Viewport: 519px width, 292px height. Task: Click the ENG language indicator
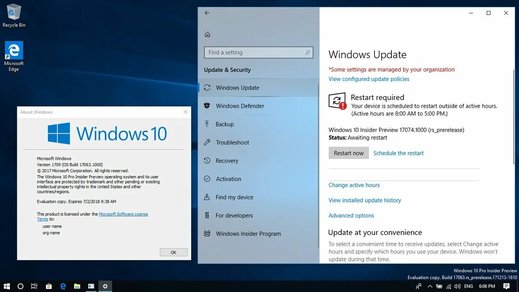[x=468, y=286]
